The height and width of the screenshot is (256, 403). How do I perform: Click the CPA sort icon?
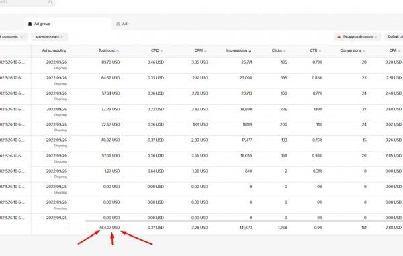[399, 51]
